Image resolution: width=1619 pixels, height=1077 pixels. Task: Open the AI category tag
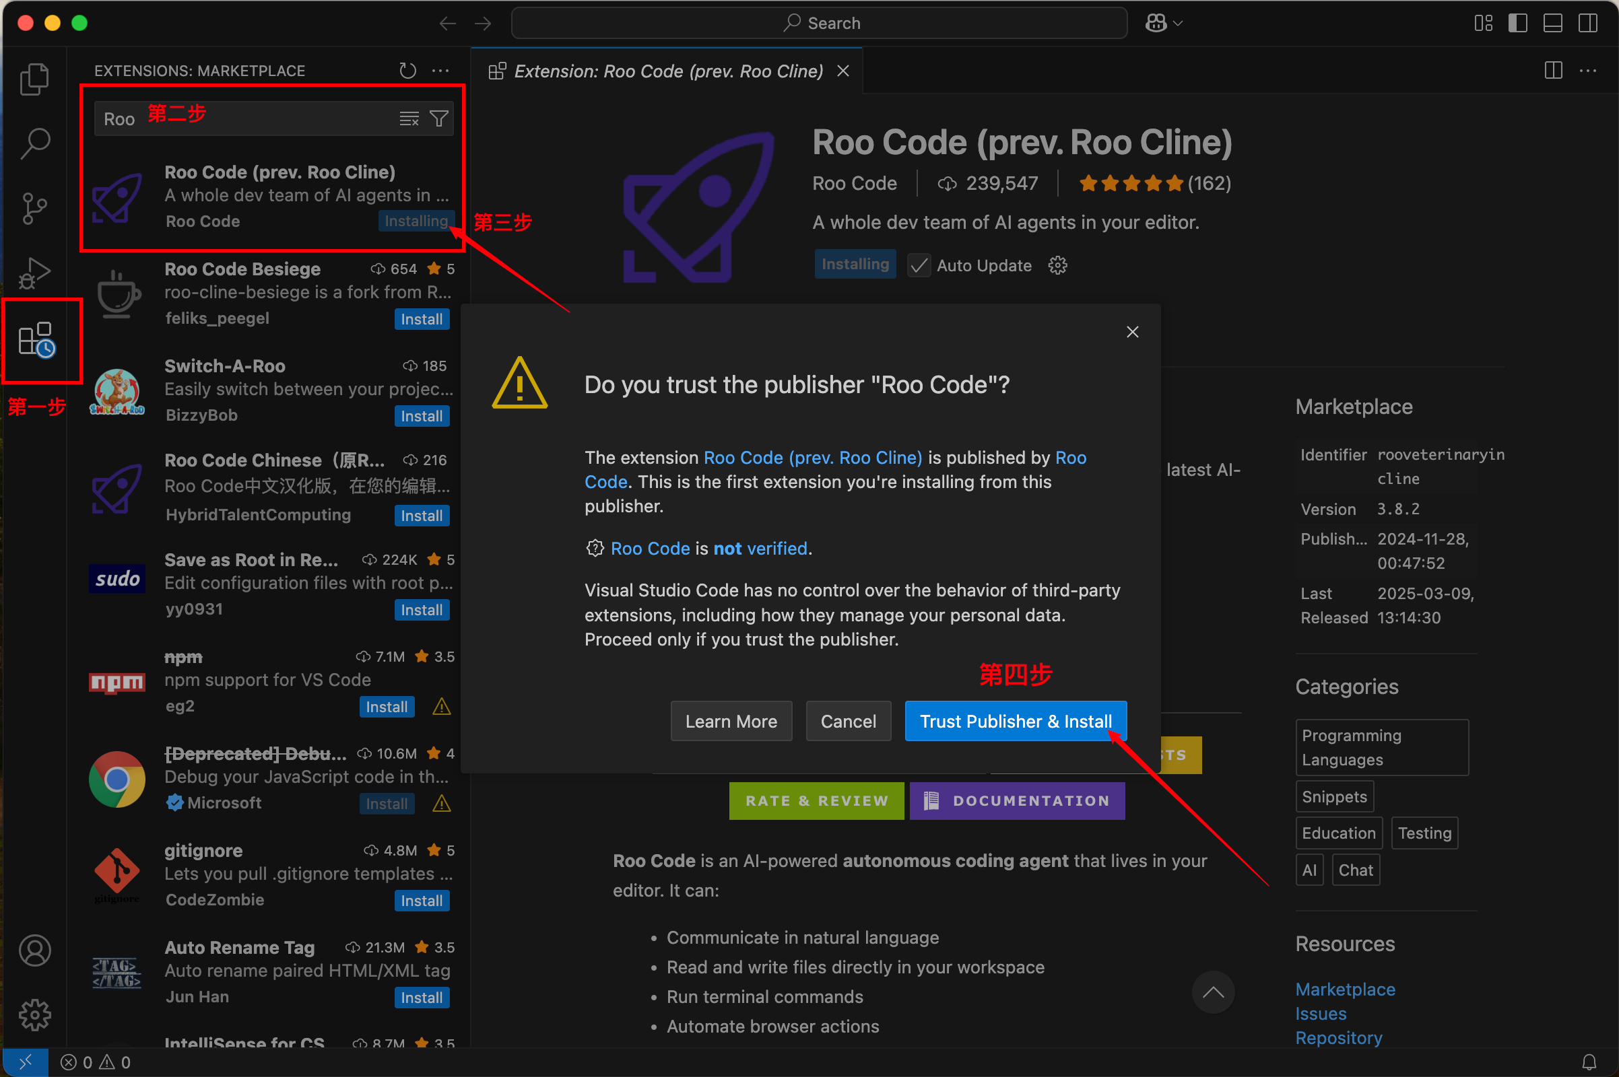point(1309,870)
